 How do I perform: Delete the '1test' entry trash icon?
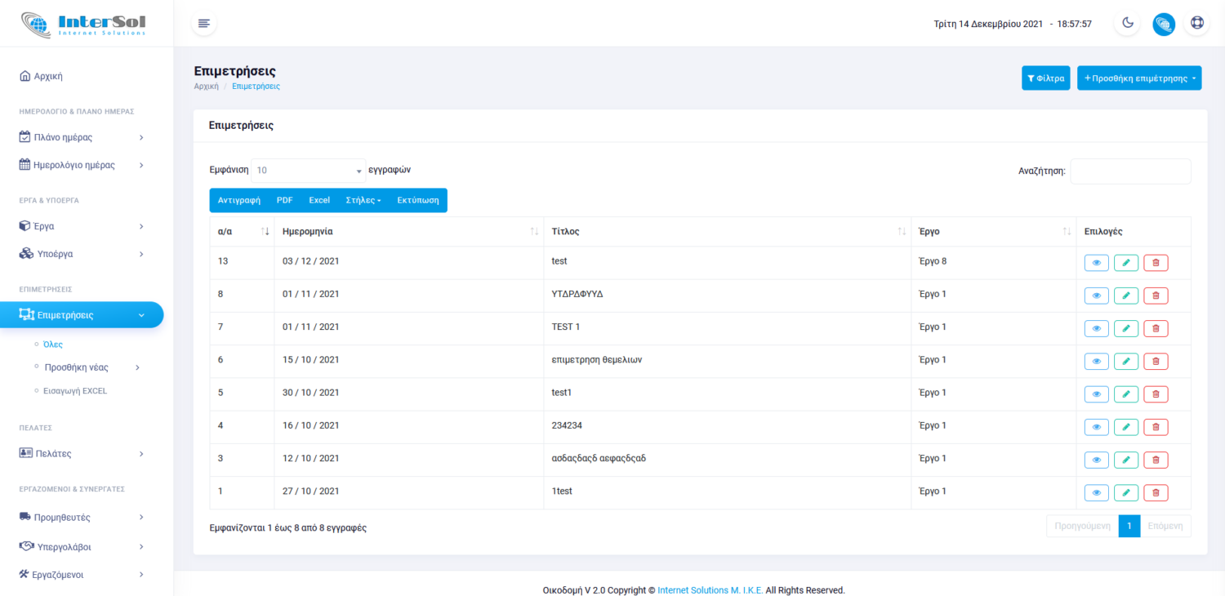(x=1156, y=492)
